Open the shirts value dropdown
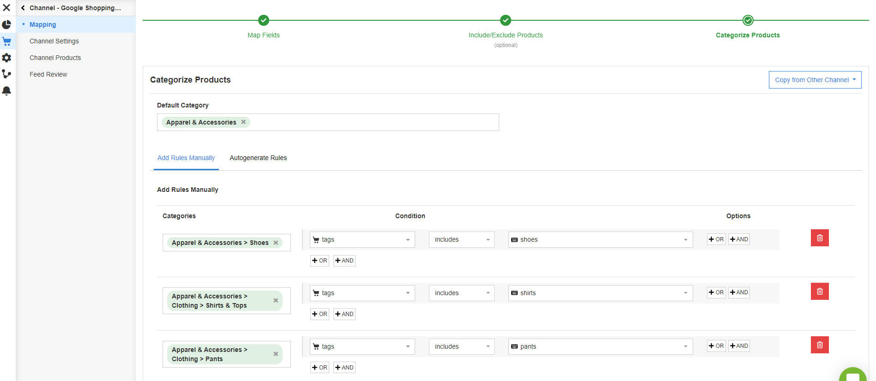876x381 pixels. 601,293
